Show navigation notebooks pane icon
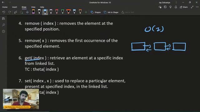 3,19
